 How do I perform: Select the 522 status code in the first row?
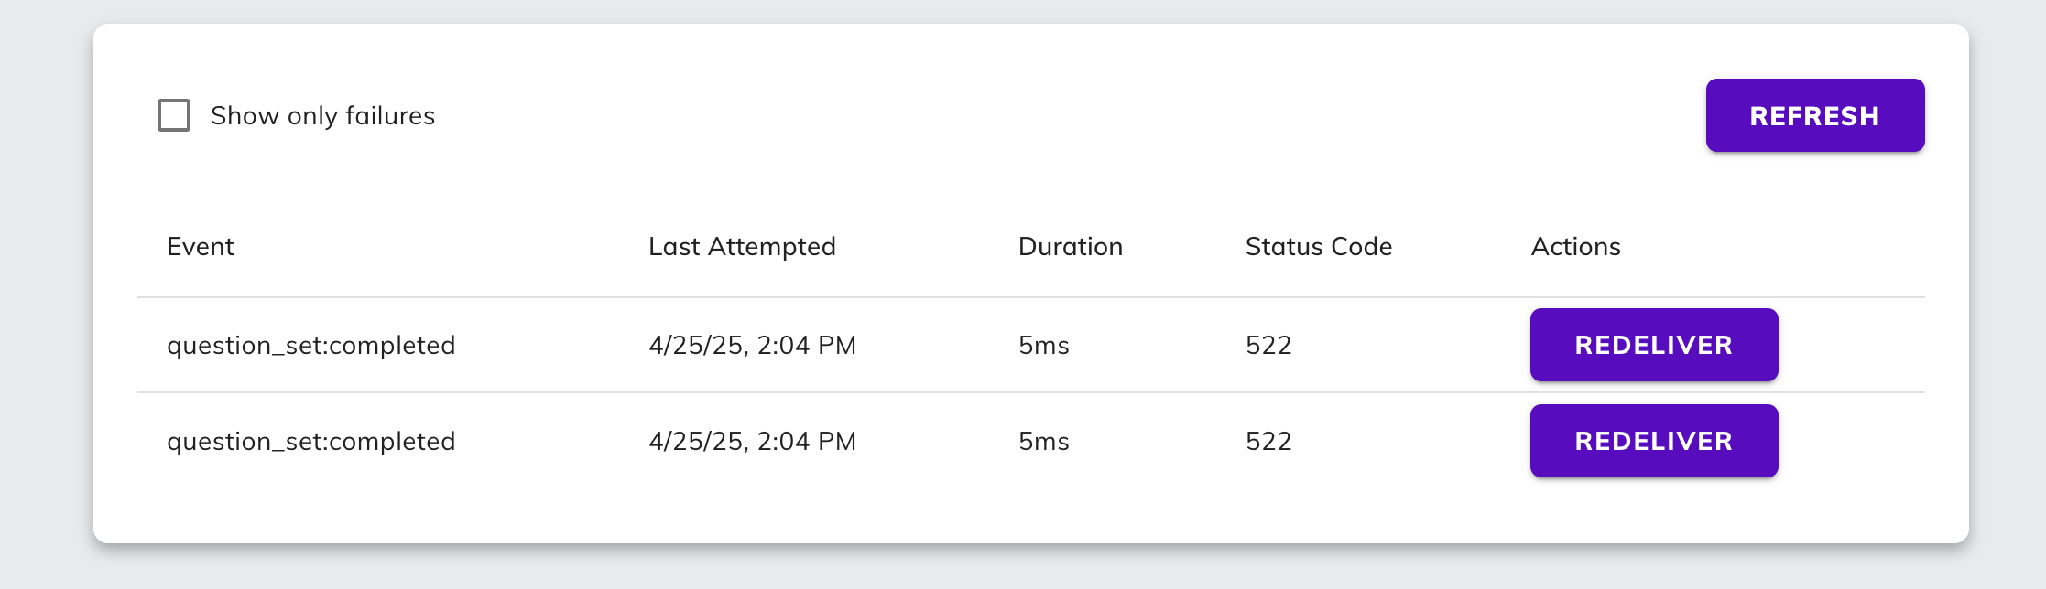click(x=1268, y=346)
